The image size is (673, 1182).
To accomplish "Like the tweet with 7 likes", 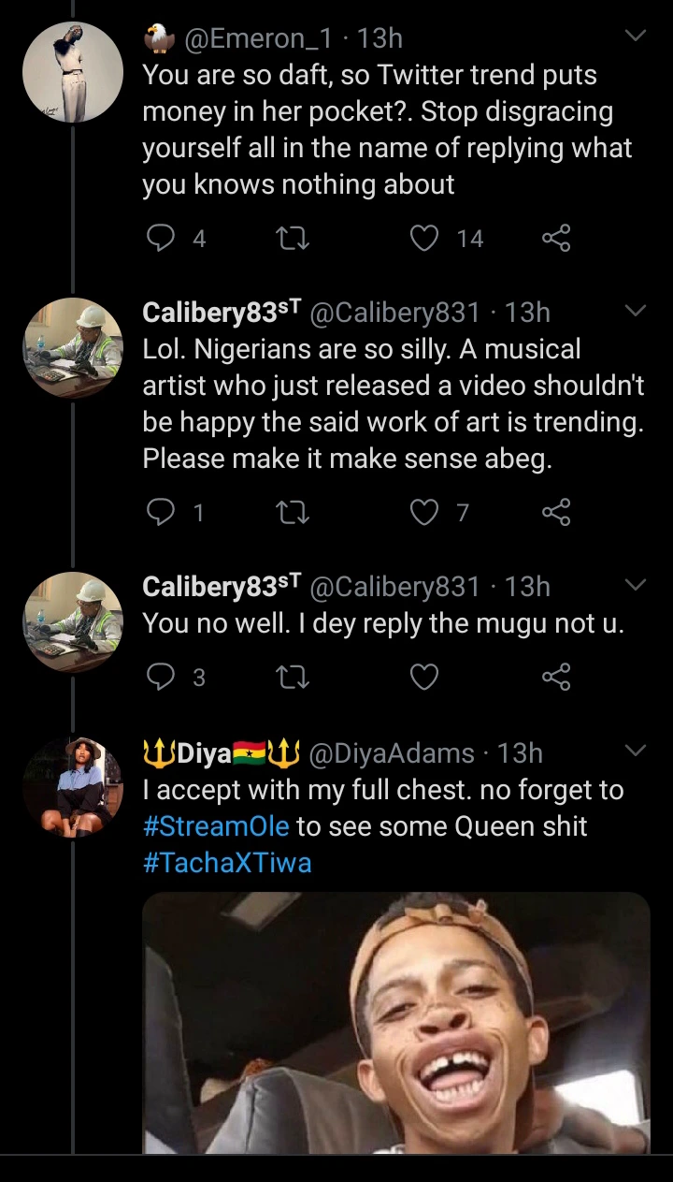I will point(425,512).
